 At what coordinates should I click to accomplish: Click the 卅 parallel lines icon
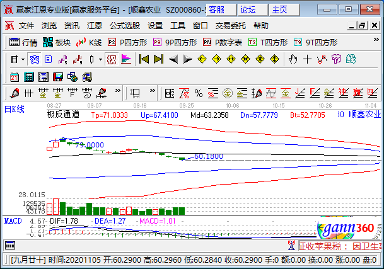point(28,93)
